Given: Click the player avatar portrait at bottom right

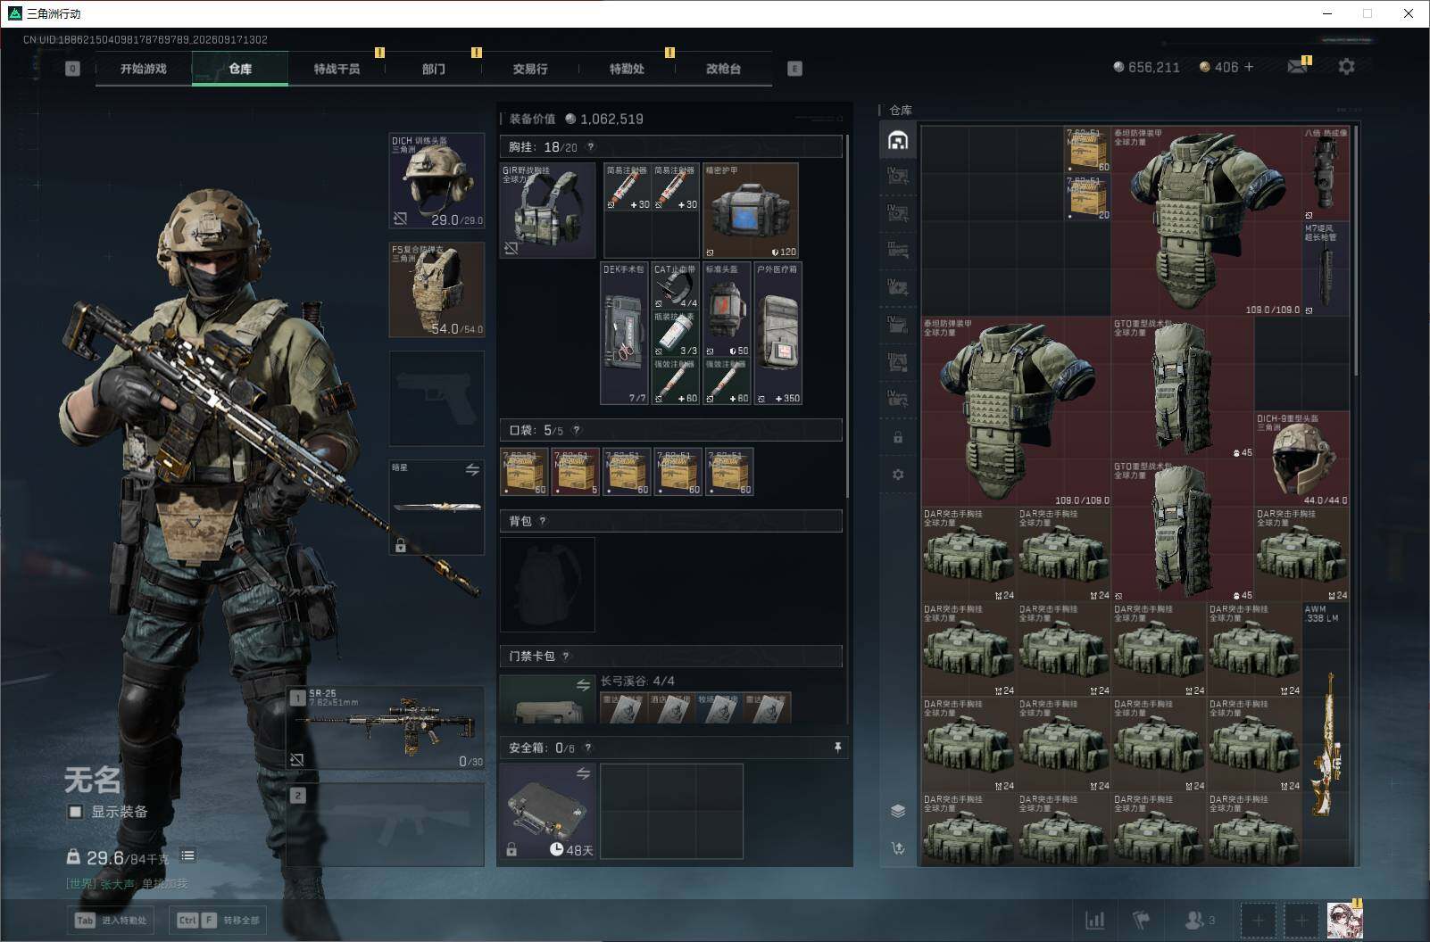Looking at the screenshot, I should [1344, 920].
